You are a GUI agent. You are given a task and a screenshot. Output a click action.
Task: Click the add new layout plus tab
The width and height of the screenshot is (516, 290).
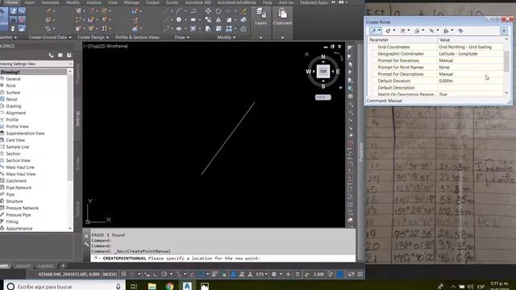tap(63, 266)
